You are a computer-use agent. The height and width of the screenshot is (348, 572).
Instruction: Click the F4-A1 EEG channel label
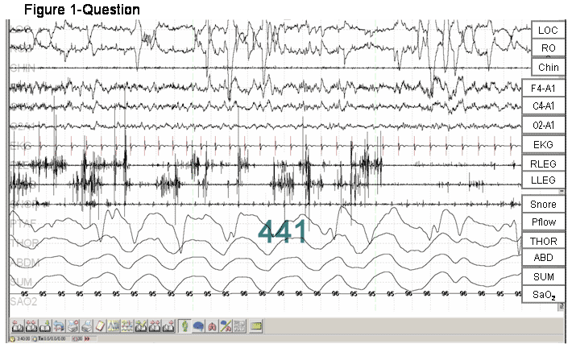click(x=548, y=88)
